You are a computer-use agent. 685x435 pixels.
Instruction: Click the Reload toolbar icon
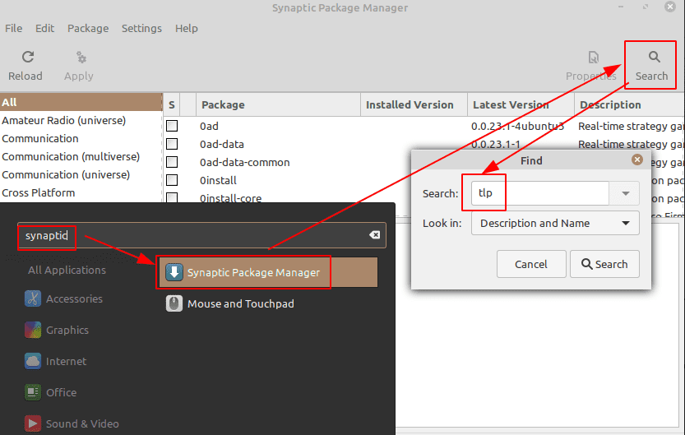pos(28,57)
